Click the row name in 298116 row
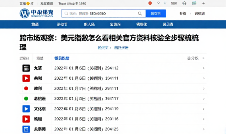Viewport: 226px width, 134px height. (x=38, y=119)
